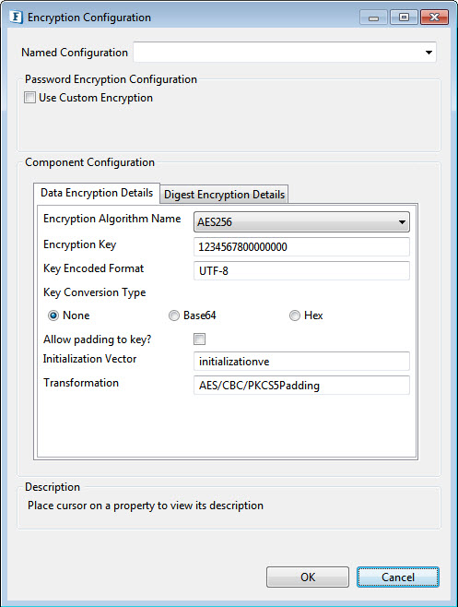Minimize the Encryption Configuration window

tap(373, 18)
